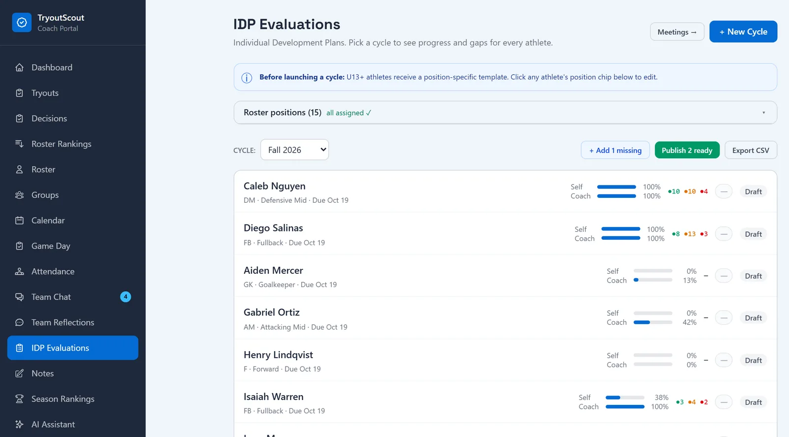The width and height of the screenshot is (789, 437).
Task: Click the Calendar icon in sidebar
Action: 19,220
